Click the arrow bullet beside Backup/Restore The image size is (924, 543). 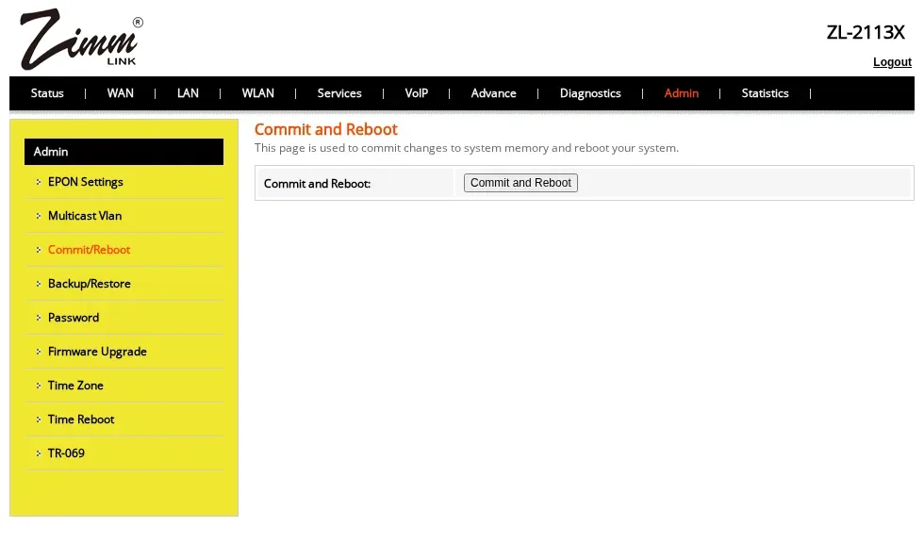click(x=39, y=284)
